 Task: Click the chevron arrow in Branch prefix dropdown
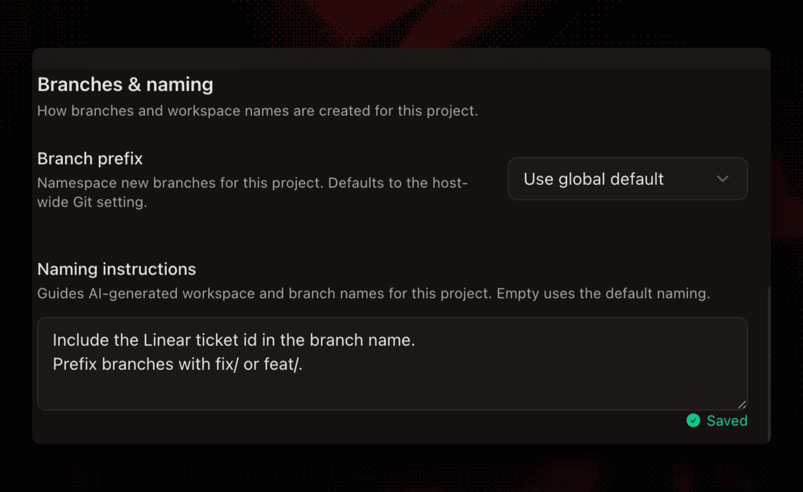[722, 179]
